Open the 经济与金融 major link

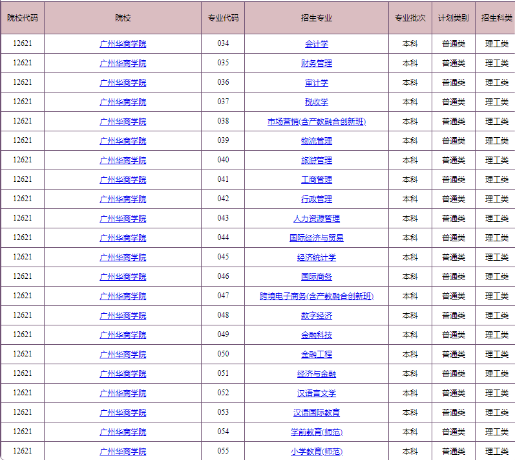tap(316, 373)
